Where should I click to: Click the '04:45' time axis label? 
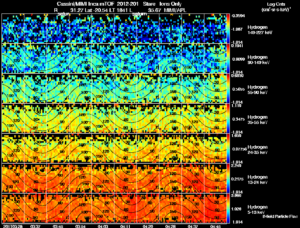[215, 226]
